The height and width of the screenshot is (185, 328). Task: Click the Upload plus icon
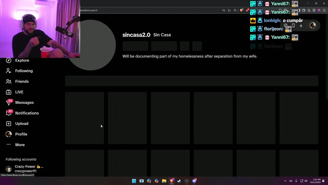coord(8,124)
